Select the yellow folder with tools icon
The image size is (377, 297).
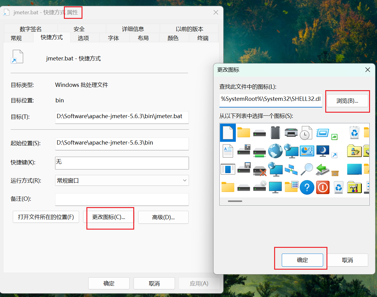(354, 187)
